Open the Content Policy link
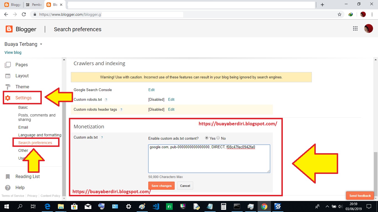 [x=50, y=196]
